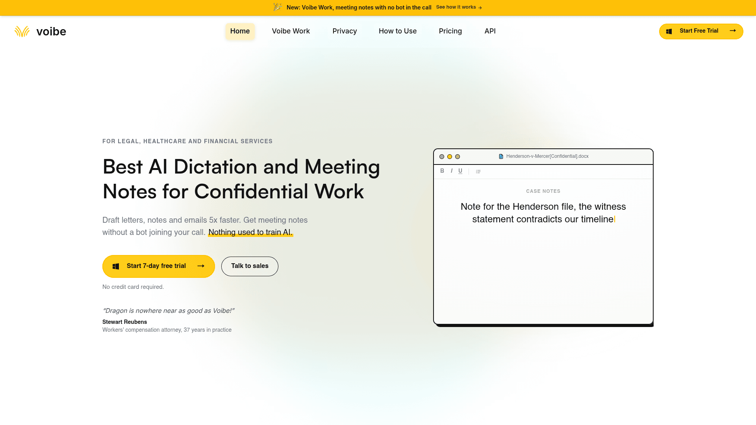Click the party popper icon in banner

click(x=278, y=7)
